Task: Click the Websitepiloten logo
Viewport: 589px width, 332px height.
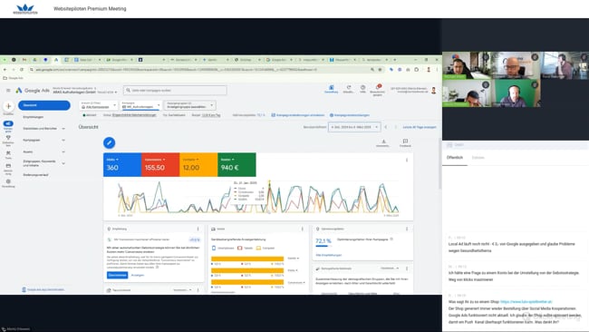Action: tap(25, 9)
